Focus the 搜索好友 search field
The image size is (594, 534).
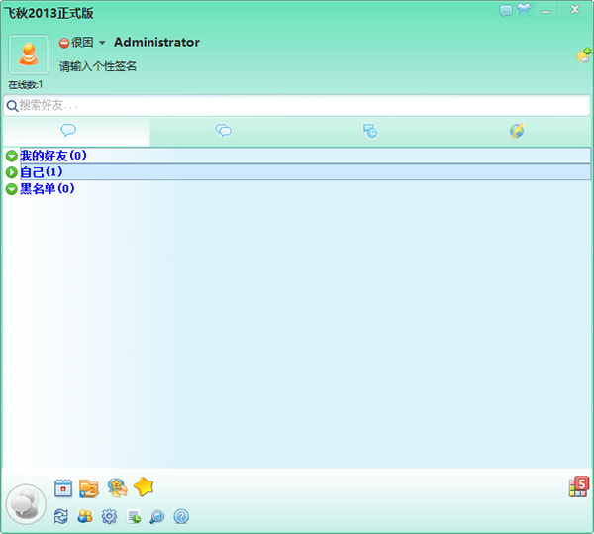coord(297,105)
